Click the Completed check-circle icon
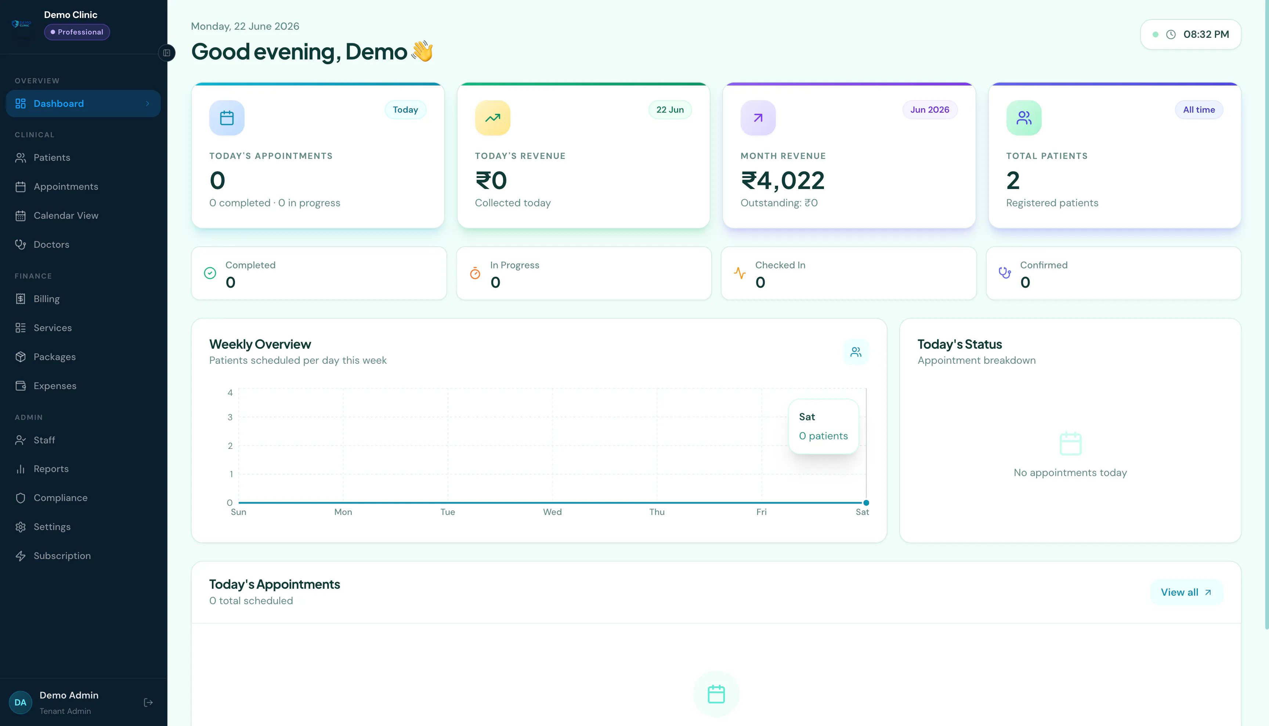The width and height of the screenshot is (1269, 726). 210,273
